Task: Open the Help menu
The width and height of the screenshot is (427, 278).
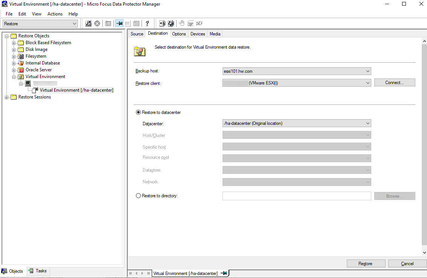Action: click(x=73, y=14)
